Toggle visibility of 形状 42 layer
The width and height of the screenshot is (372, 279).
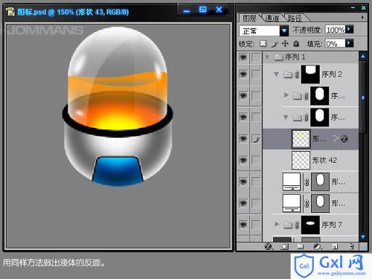pyautogui.click(x=243, y=160)
